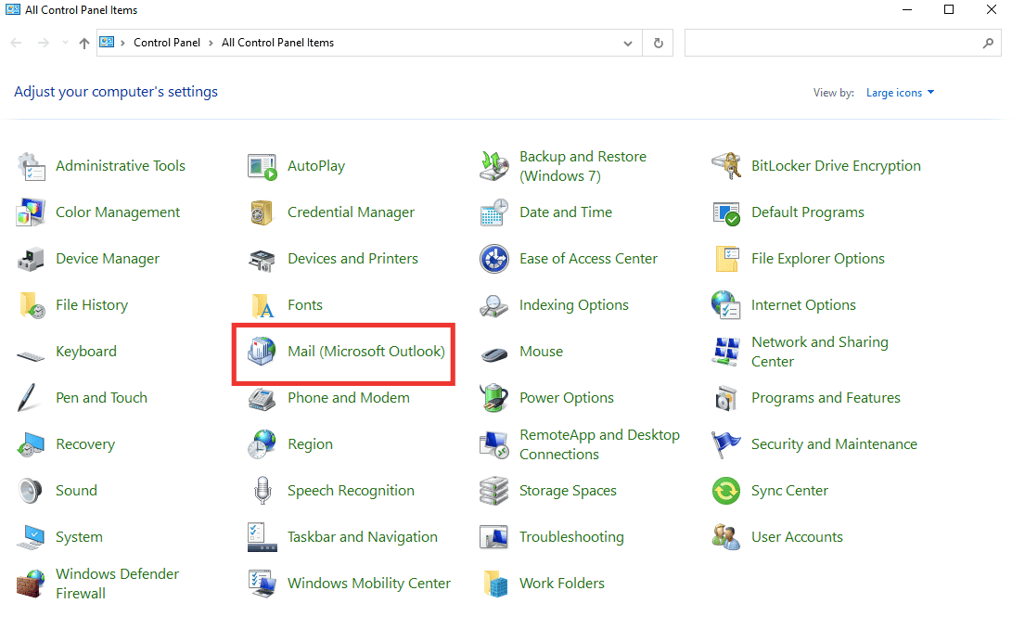Image resolution: width=1012 pixels, height=642 pixels.
Task: Click the Control Panel address bar icon
Action: (107, 43)
